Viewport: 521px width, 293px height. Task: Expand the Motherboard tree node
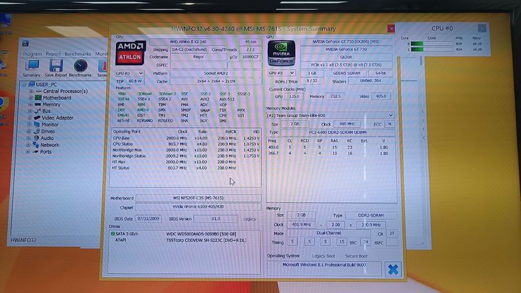(31, 97)
